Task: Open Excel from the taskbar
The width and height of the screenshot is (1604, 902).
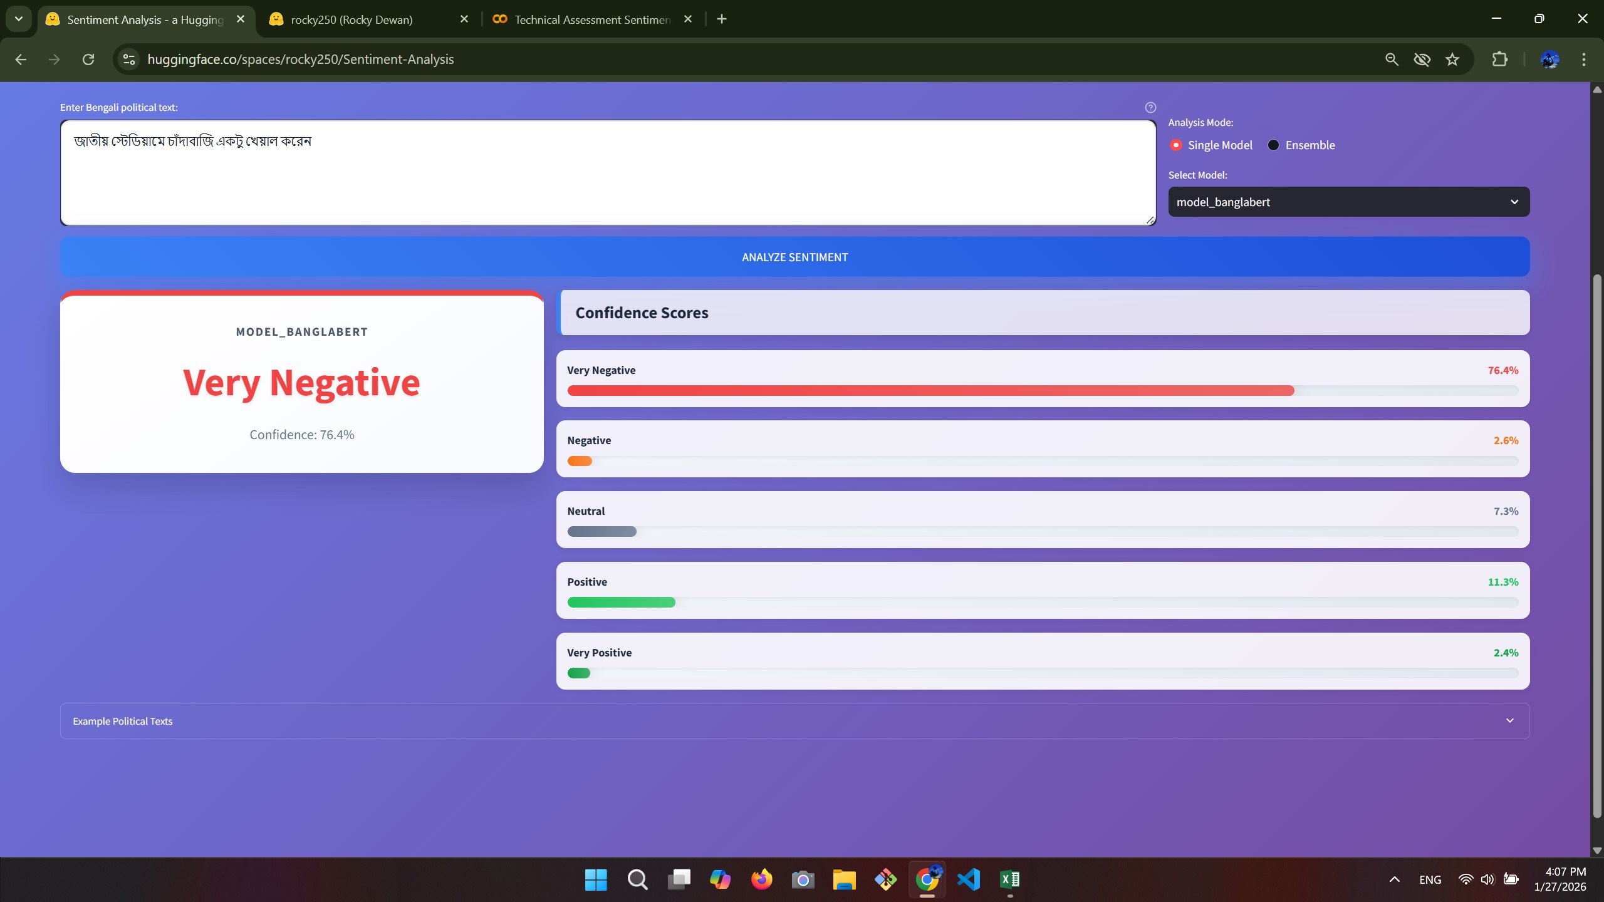Action: [1009, 879]
